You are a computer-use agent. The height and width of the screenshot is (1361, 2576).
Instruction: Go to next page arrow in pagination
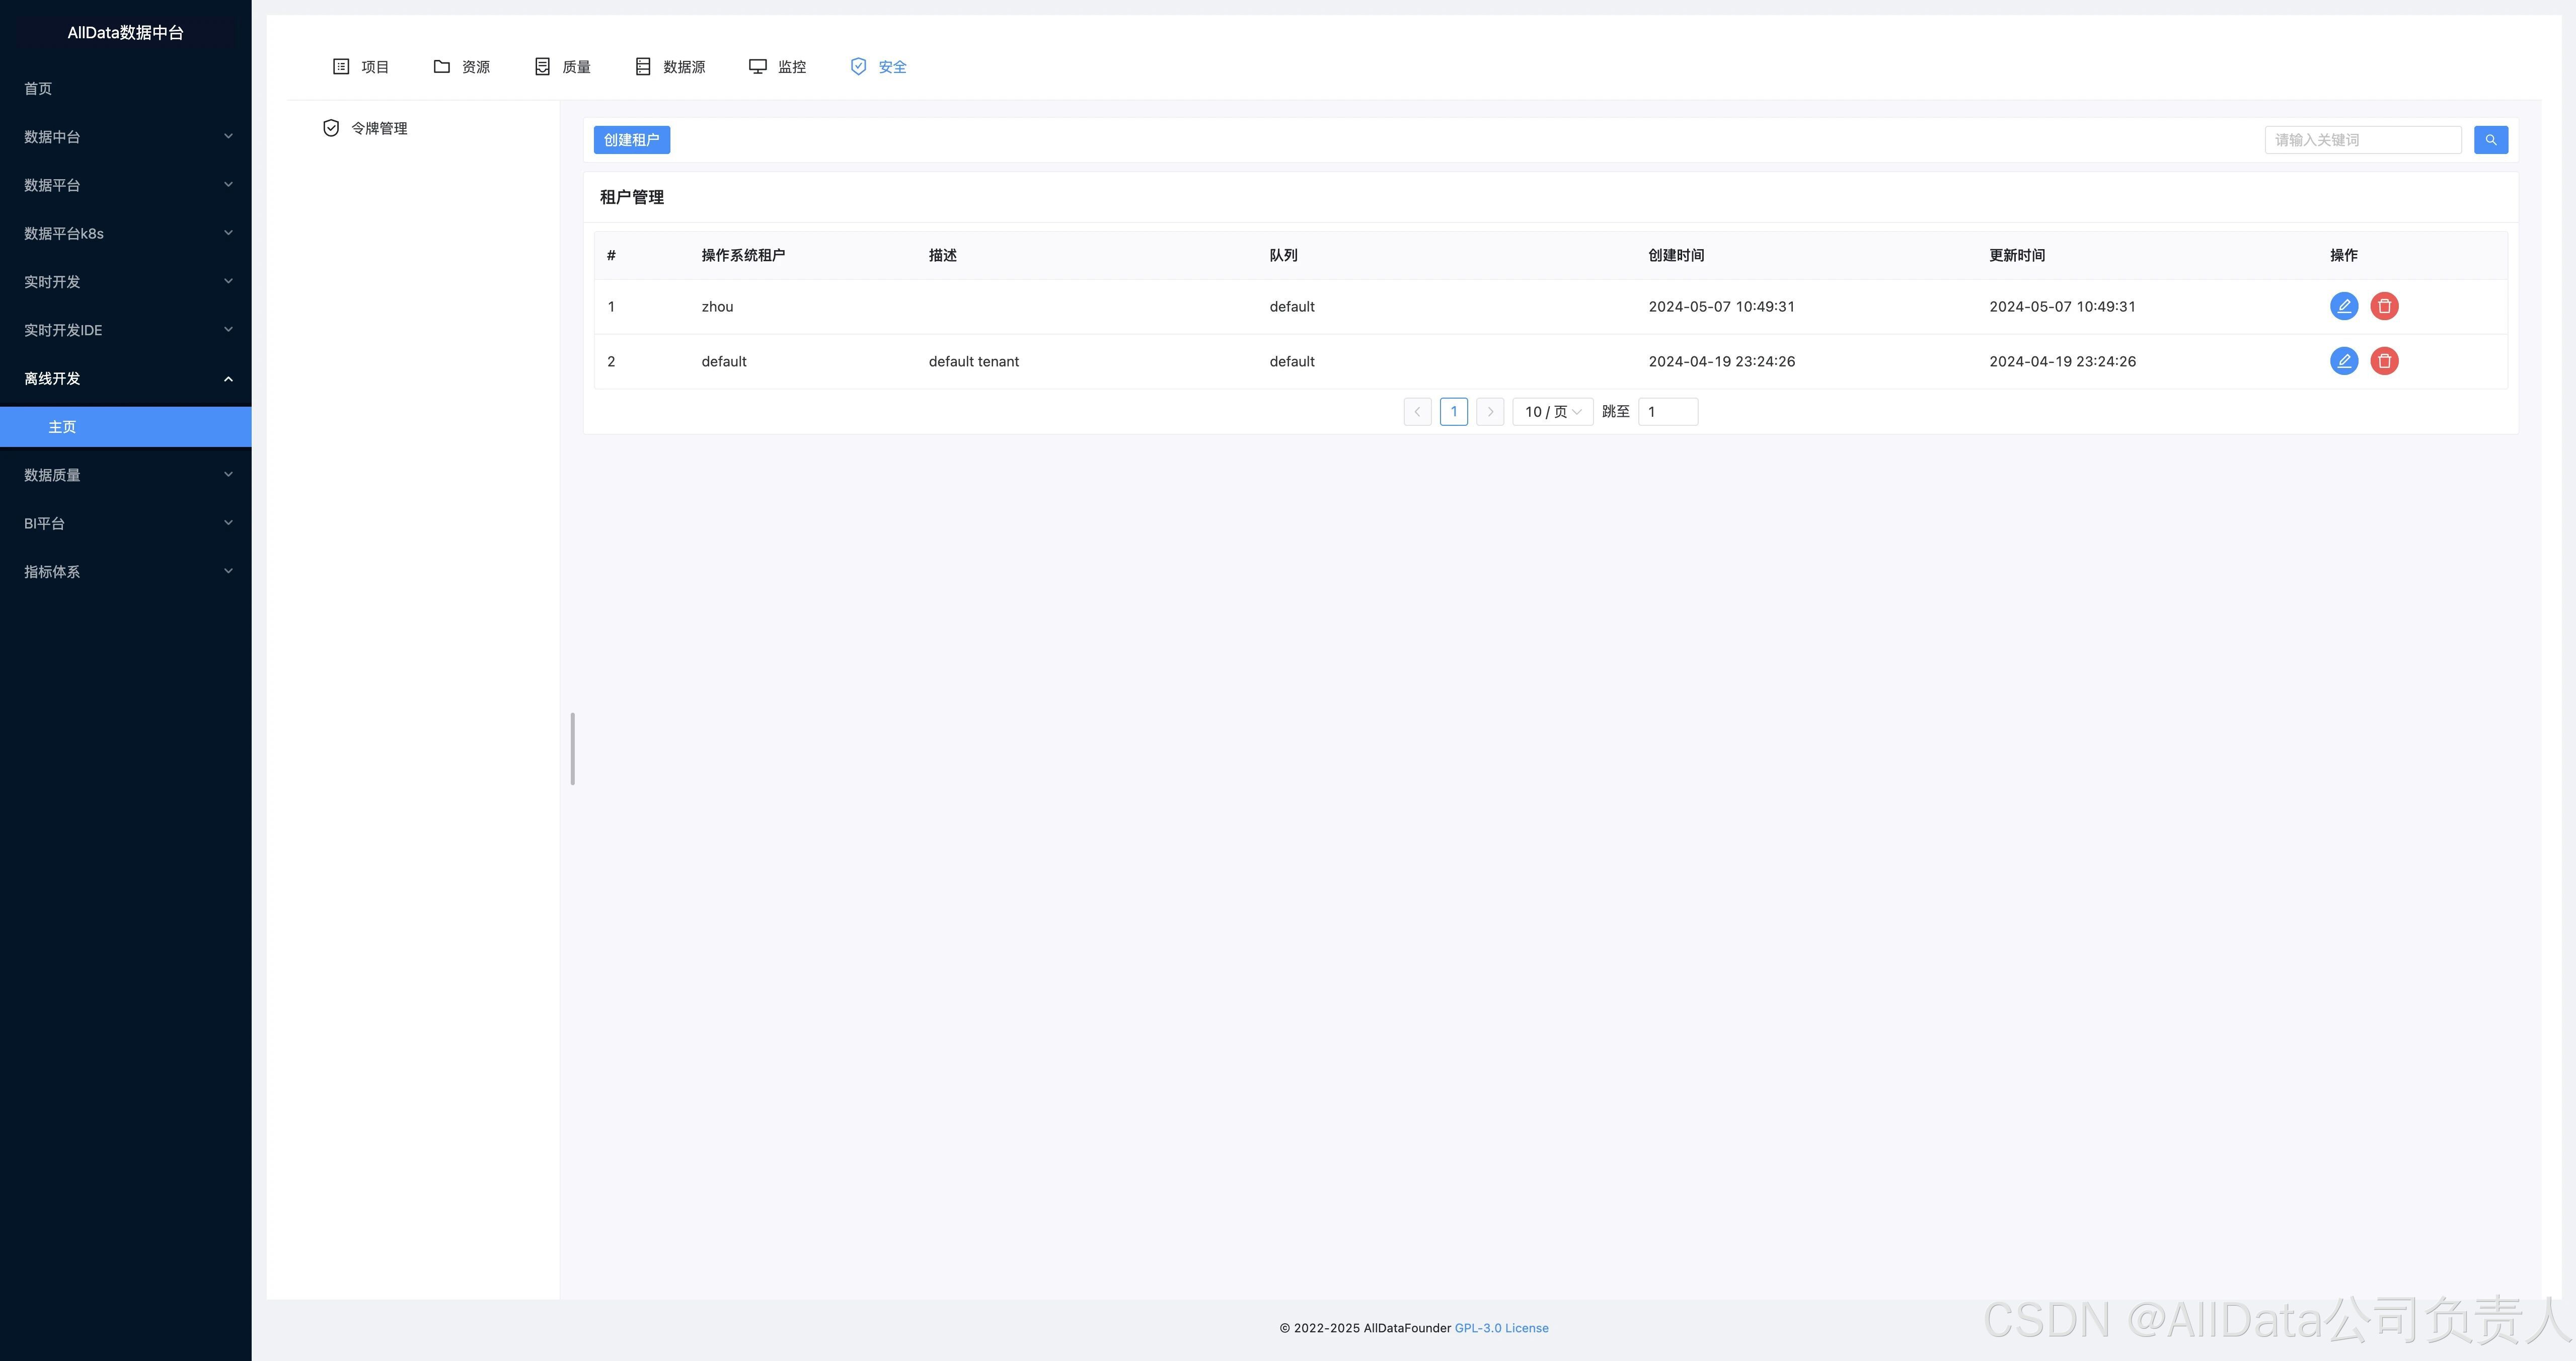coord(1489,412)
